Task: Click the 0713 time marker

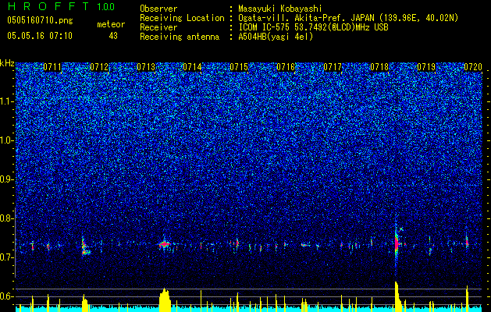Action: point(146,67)
